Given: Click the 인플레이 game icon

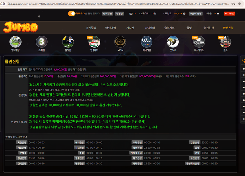Looking at the screenshot, I should 94,42.
